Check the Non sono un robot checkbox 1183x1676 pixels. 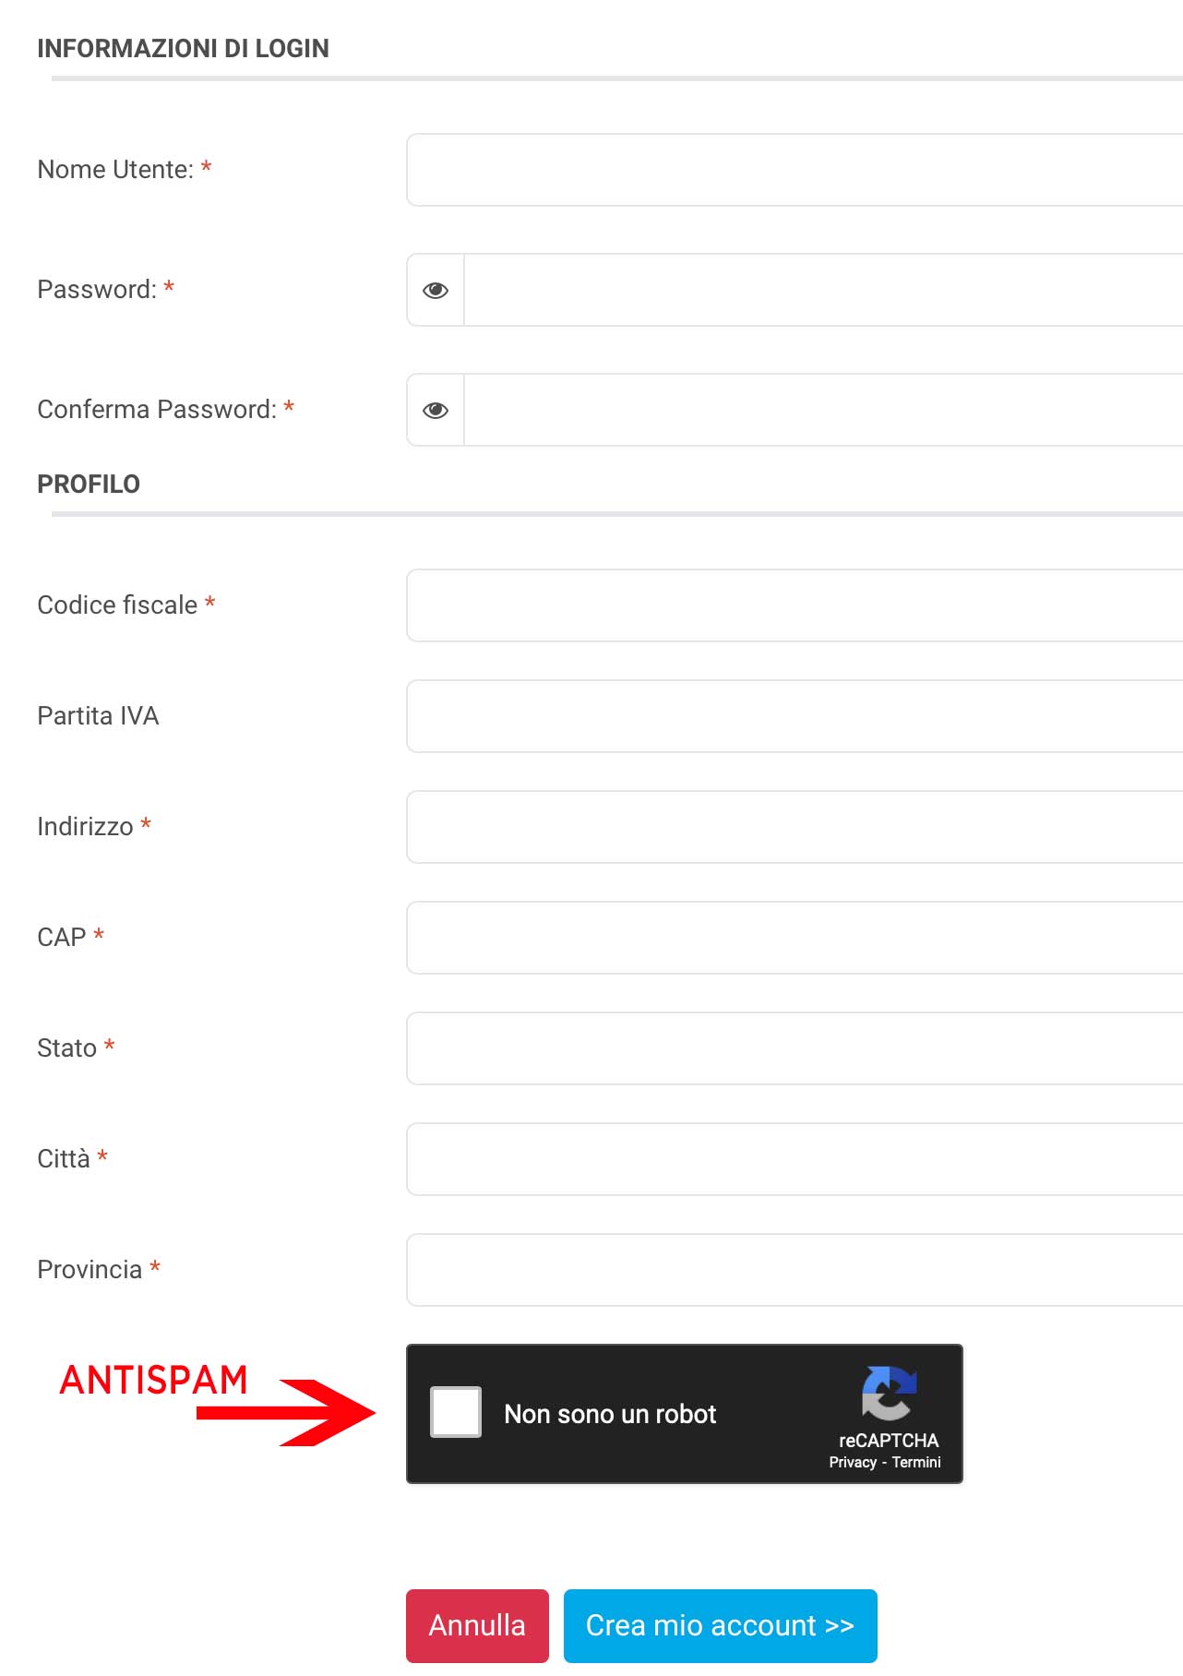tap(456, 1412)
